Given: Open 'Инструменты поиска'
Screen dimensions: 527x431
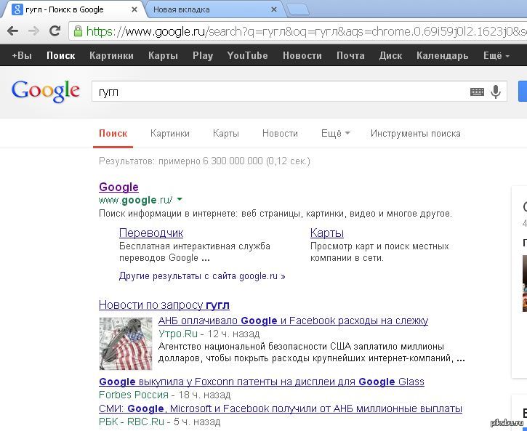Looking at the screenshot, I should tap(415, 133).
